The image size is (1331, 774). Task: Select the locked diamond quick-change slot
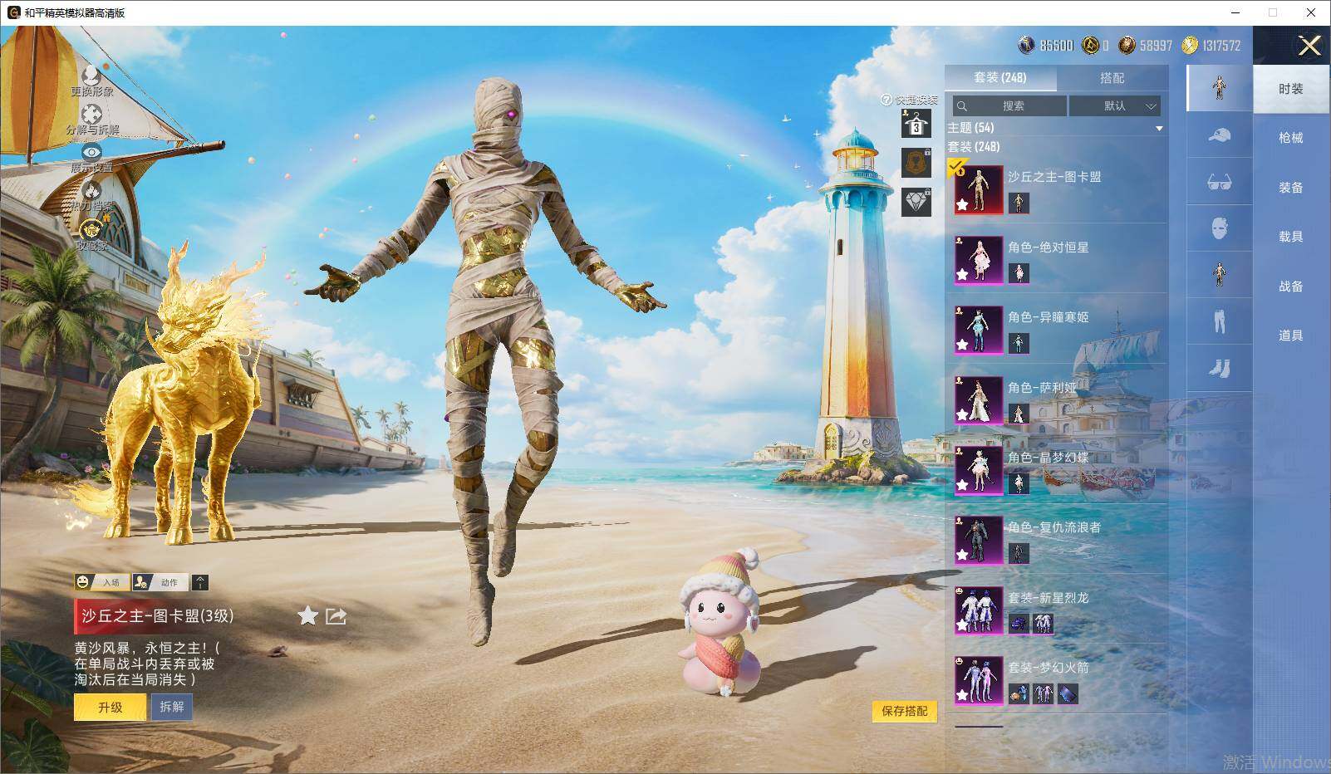click(916, 202)
